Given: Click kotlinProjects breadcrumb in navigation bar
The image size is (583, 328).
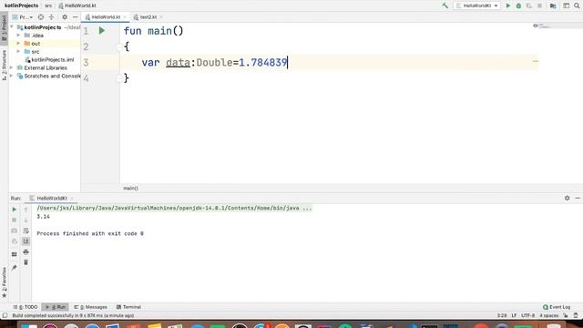Looking at the screenshot, I should 21,5.
